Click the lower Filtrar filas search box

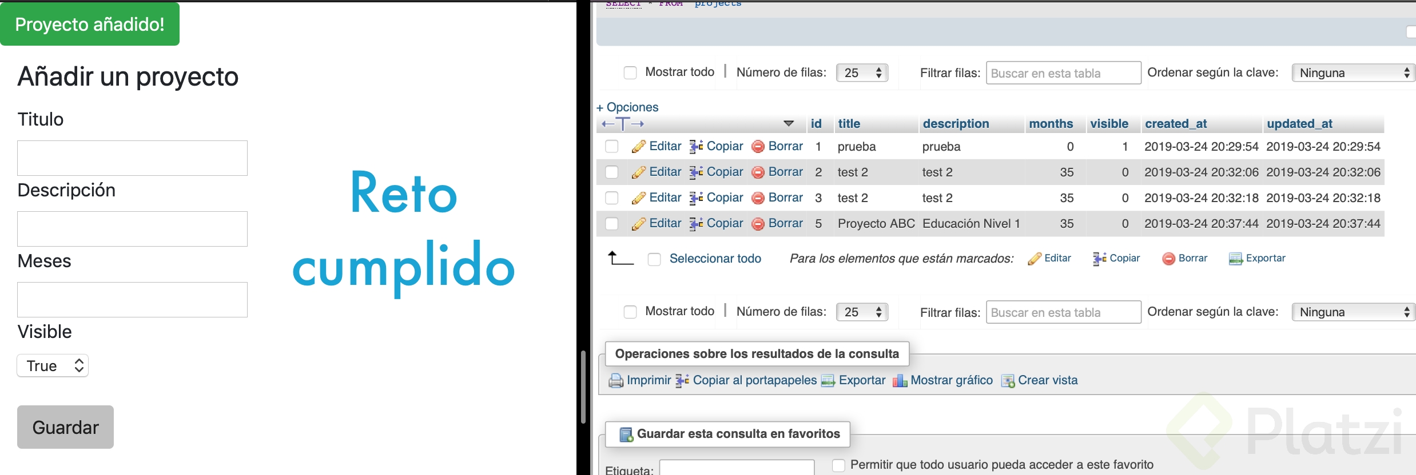point(1064,312)
